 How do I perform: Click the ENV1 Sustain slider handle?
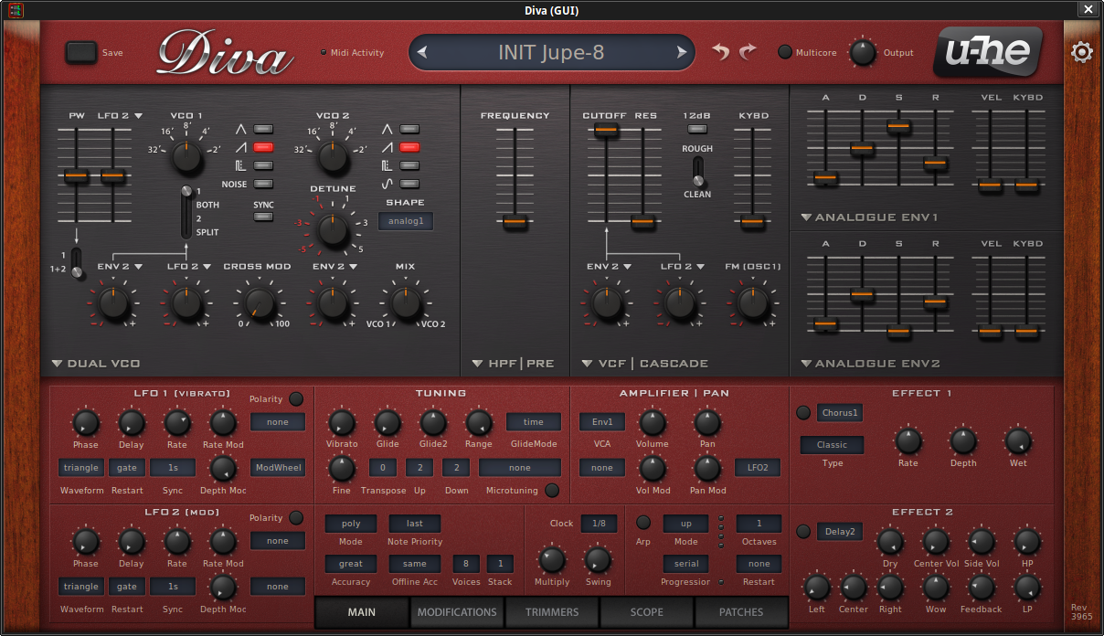click(898, 127)
